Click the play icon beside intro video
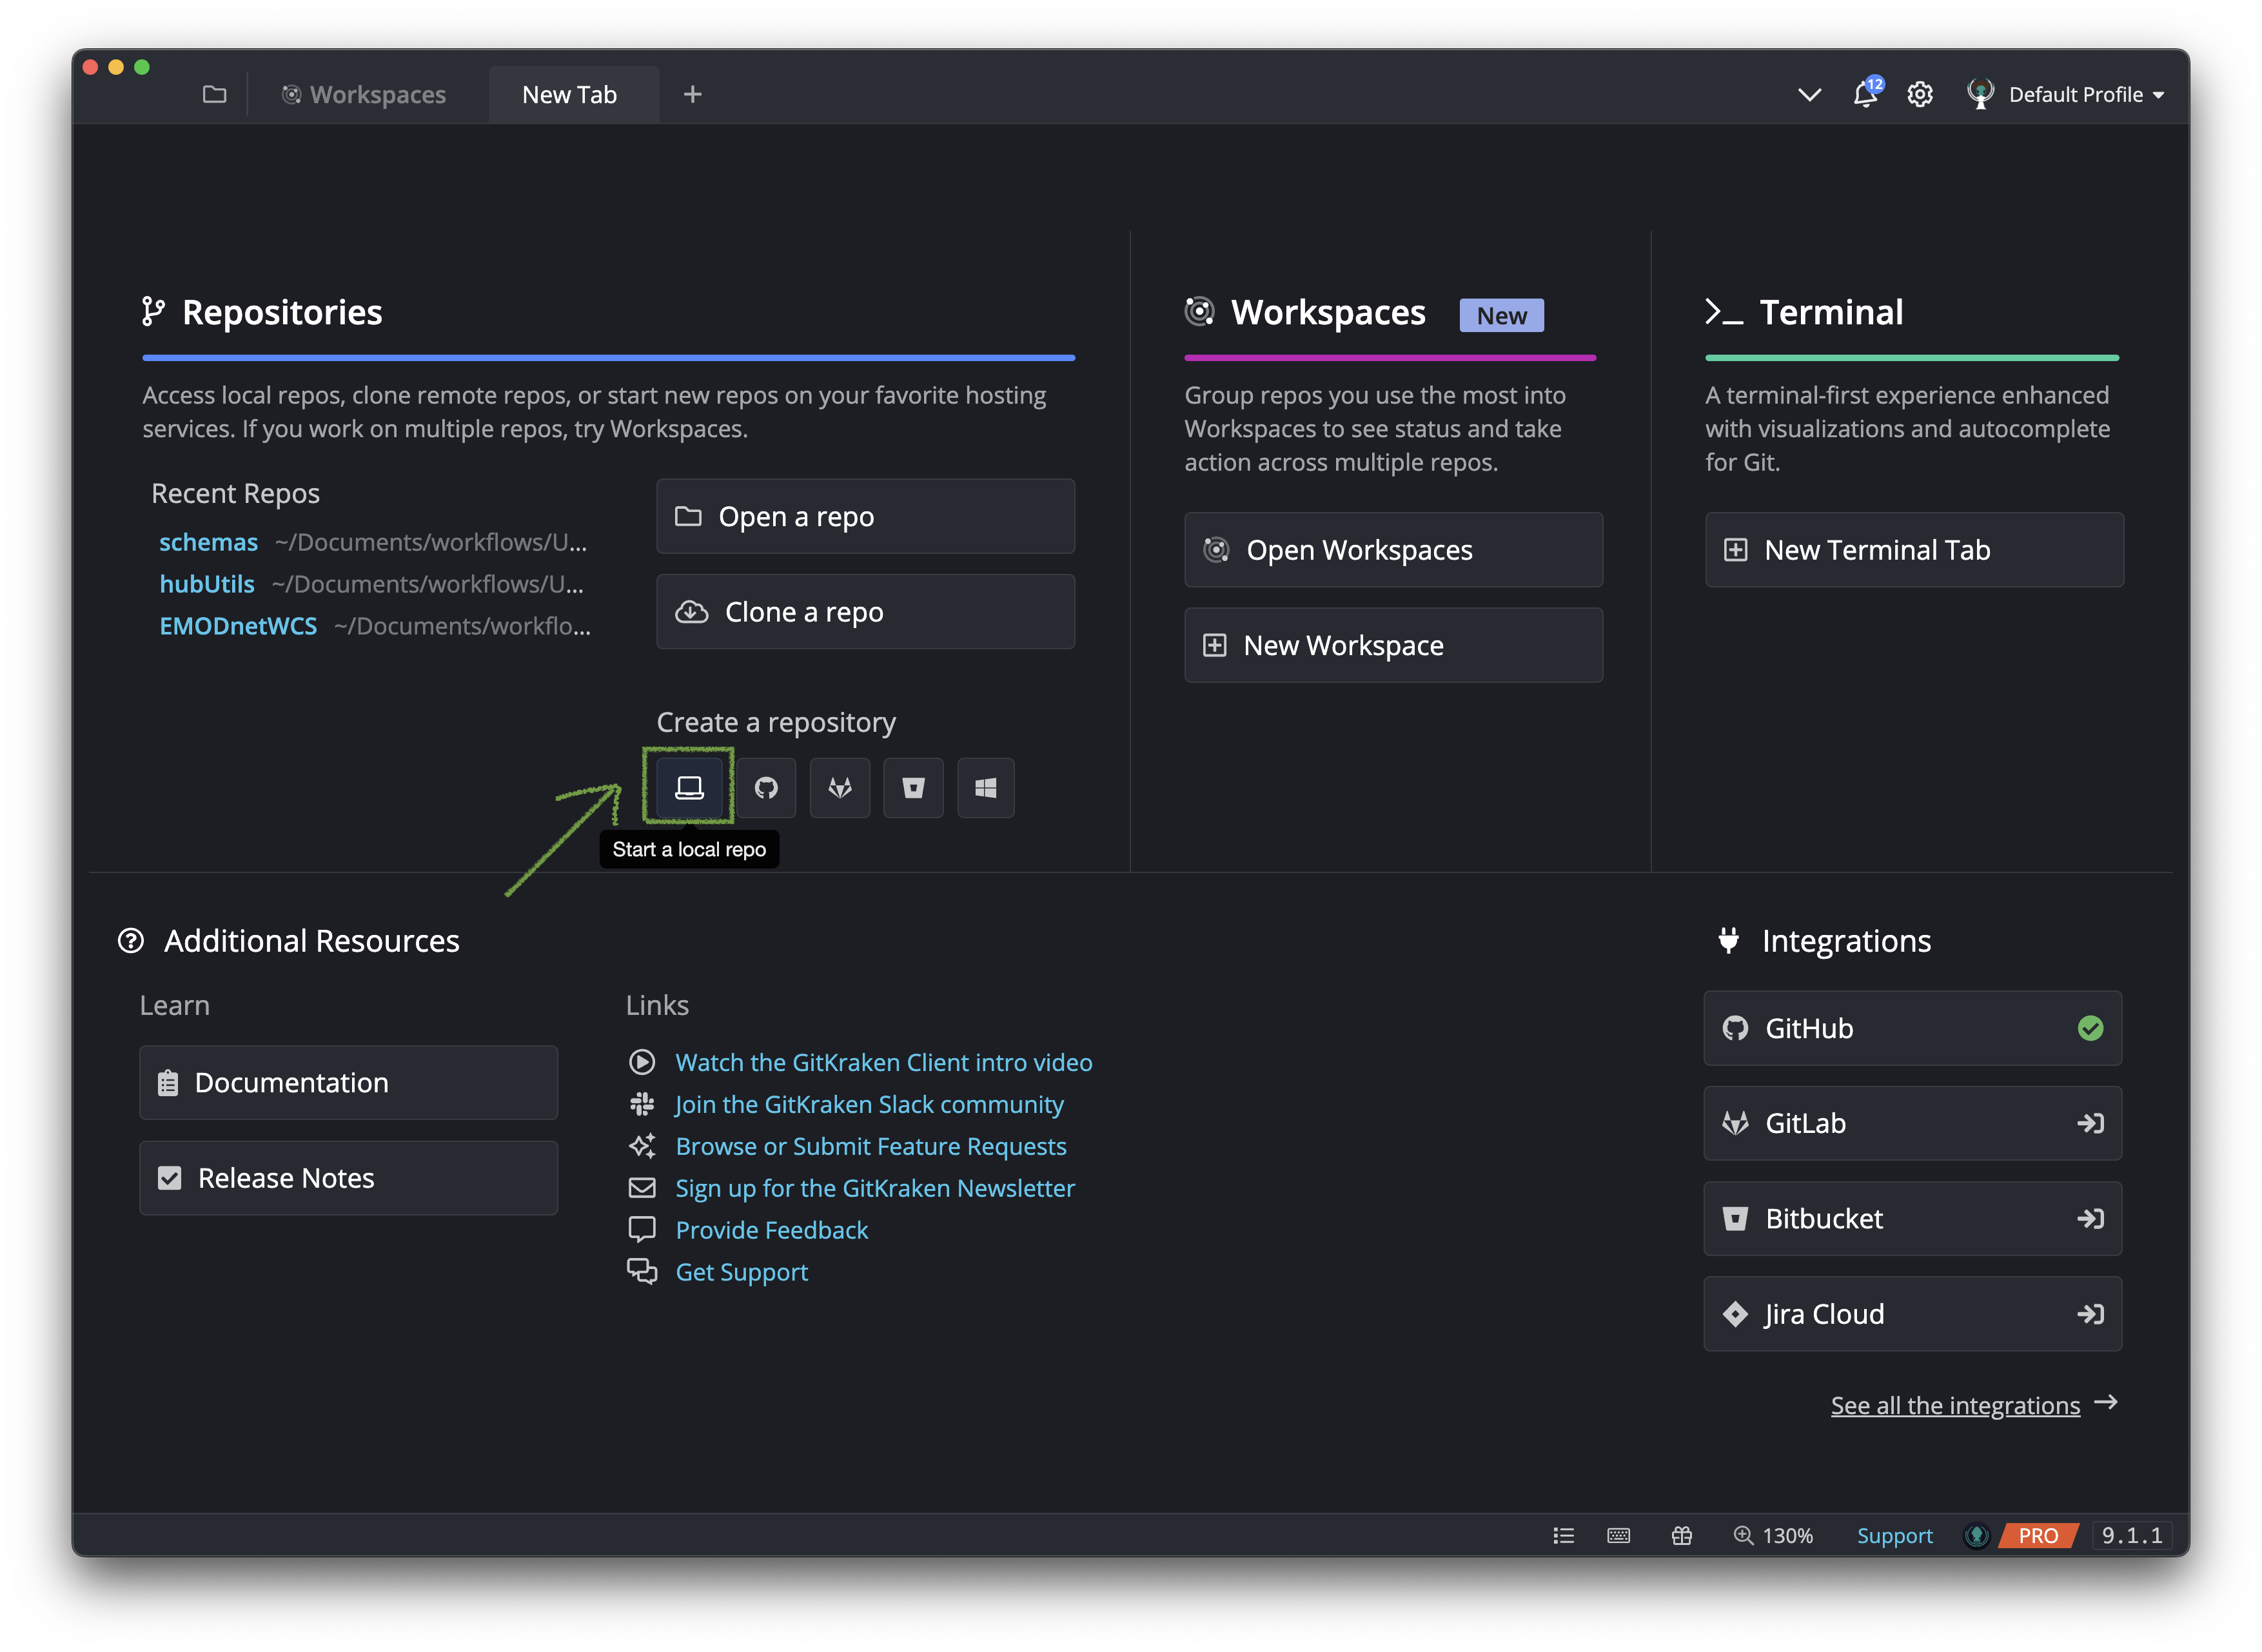 (x=642, y=1062)
